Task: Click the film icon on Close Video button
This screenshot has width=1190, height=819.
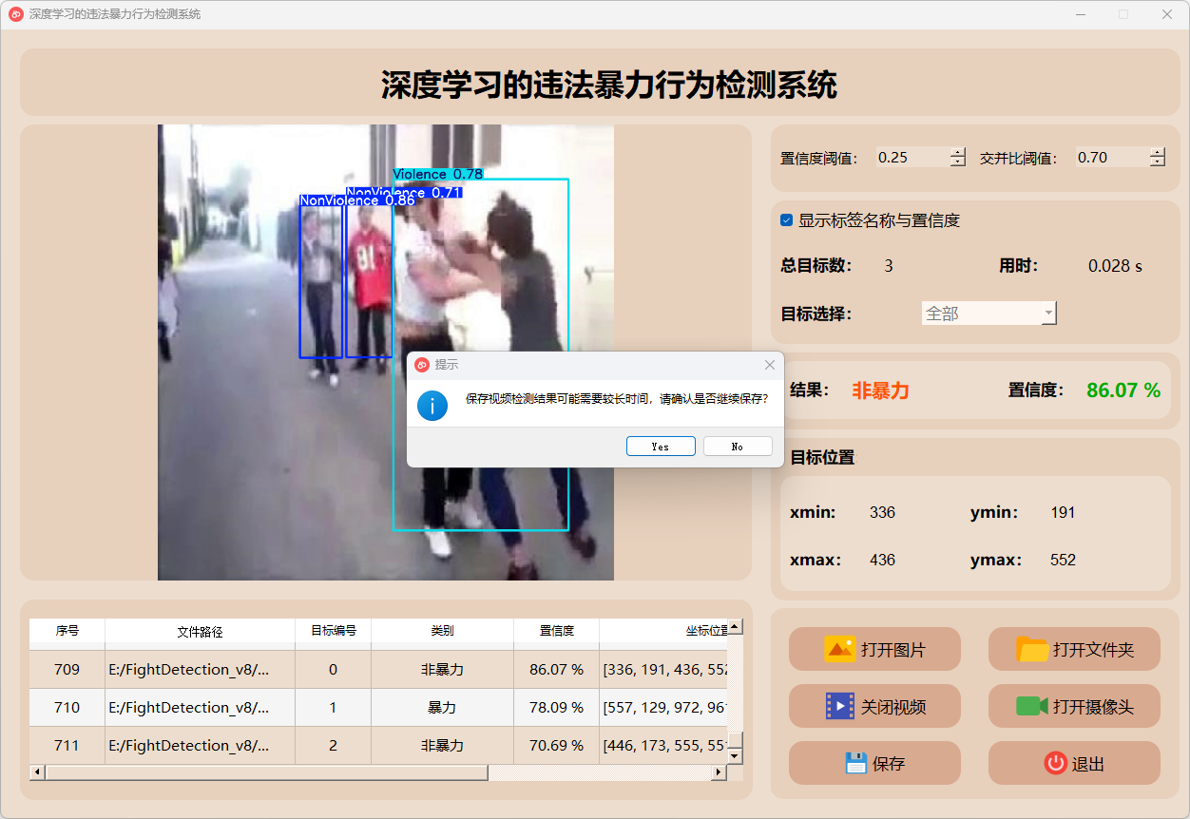Action: coord(840,706)
